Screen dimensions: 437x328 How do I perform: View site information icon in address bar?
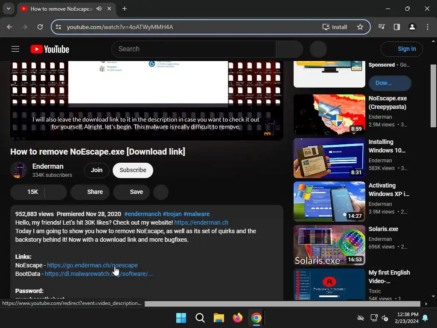point(58,27)
